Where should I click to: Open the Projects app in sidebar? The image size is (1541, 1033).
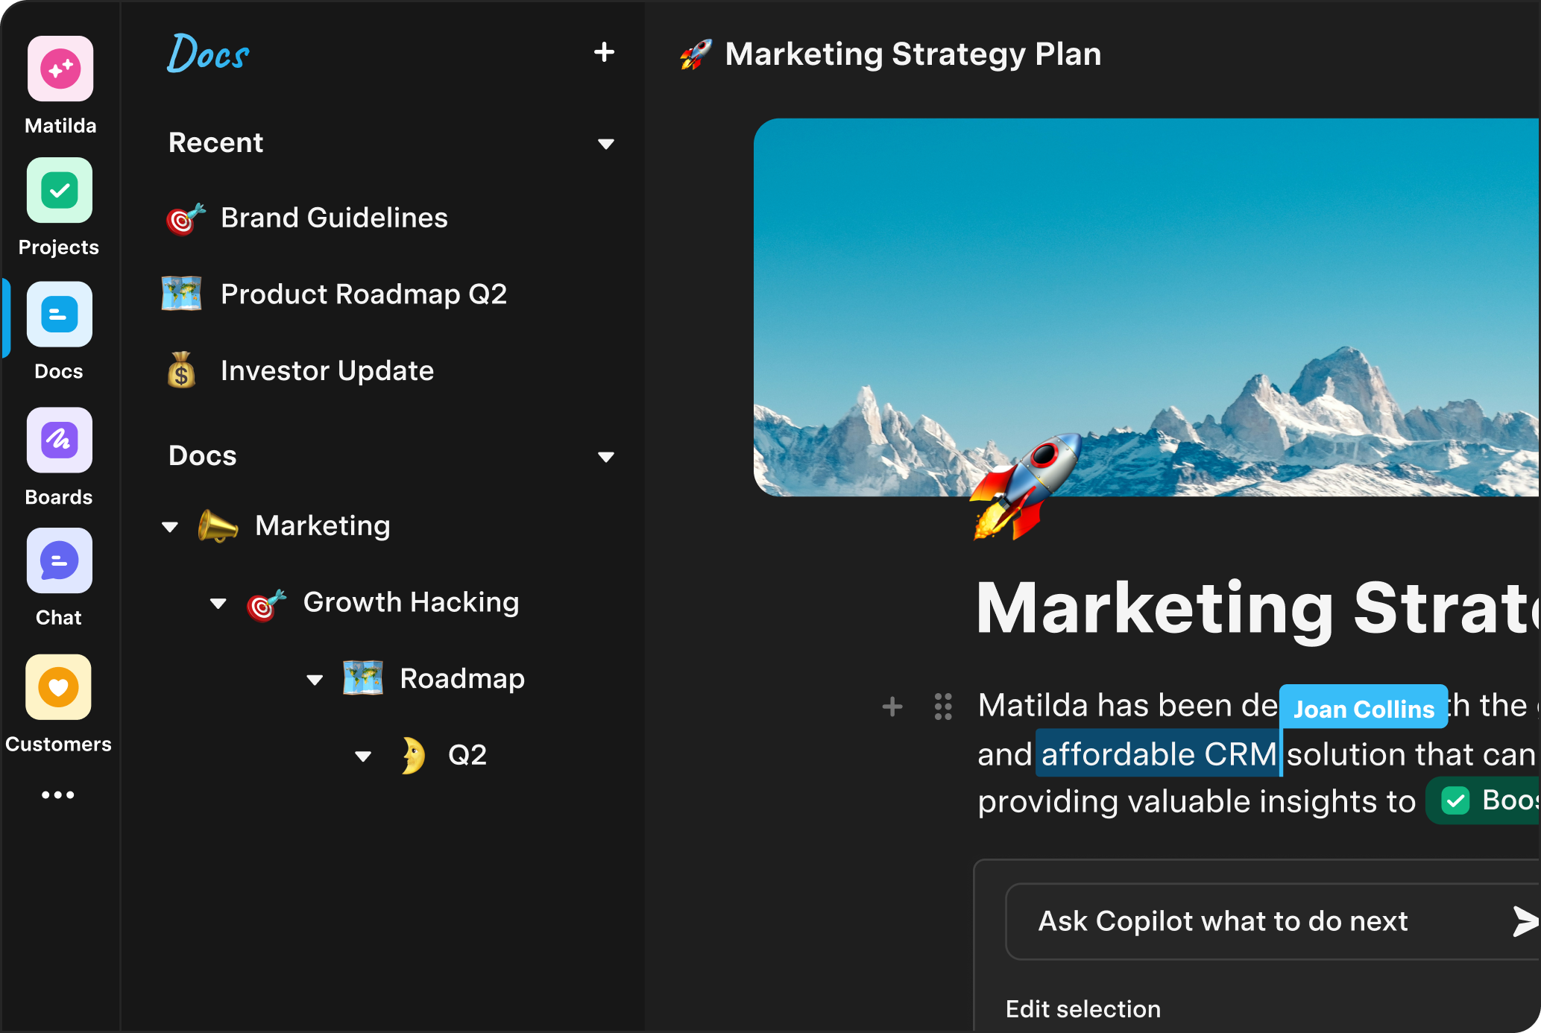click(60, 191)
